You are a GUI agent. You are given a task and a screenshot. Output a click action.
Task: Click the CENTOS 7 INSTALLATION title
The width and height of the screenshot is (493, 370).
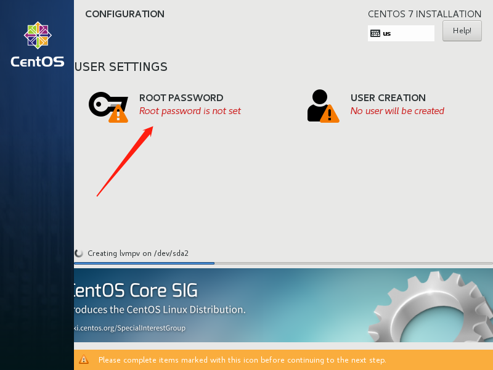pyautogui.click(x=425, y=14)
